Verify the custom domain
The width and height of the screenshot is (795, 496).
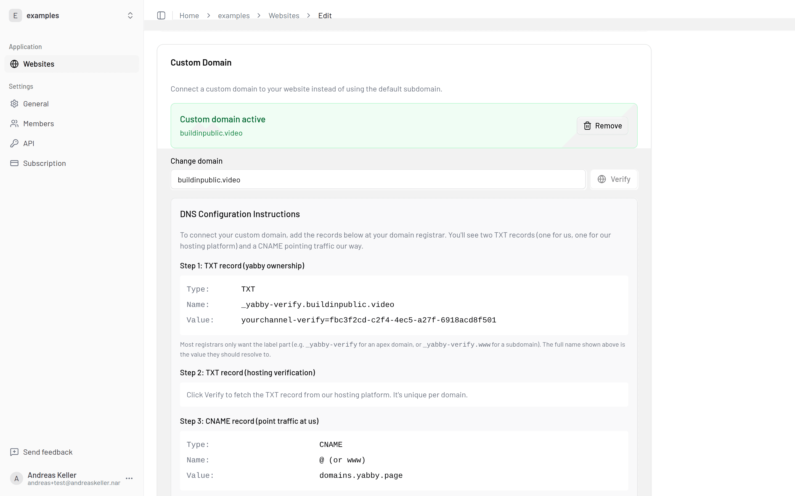coord(614,179)
